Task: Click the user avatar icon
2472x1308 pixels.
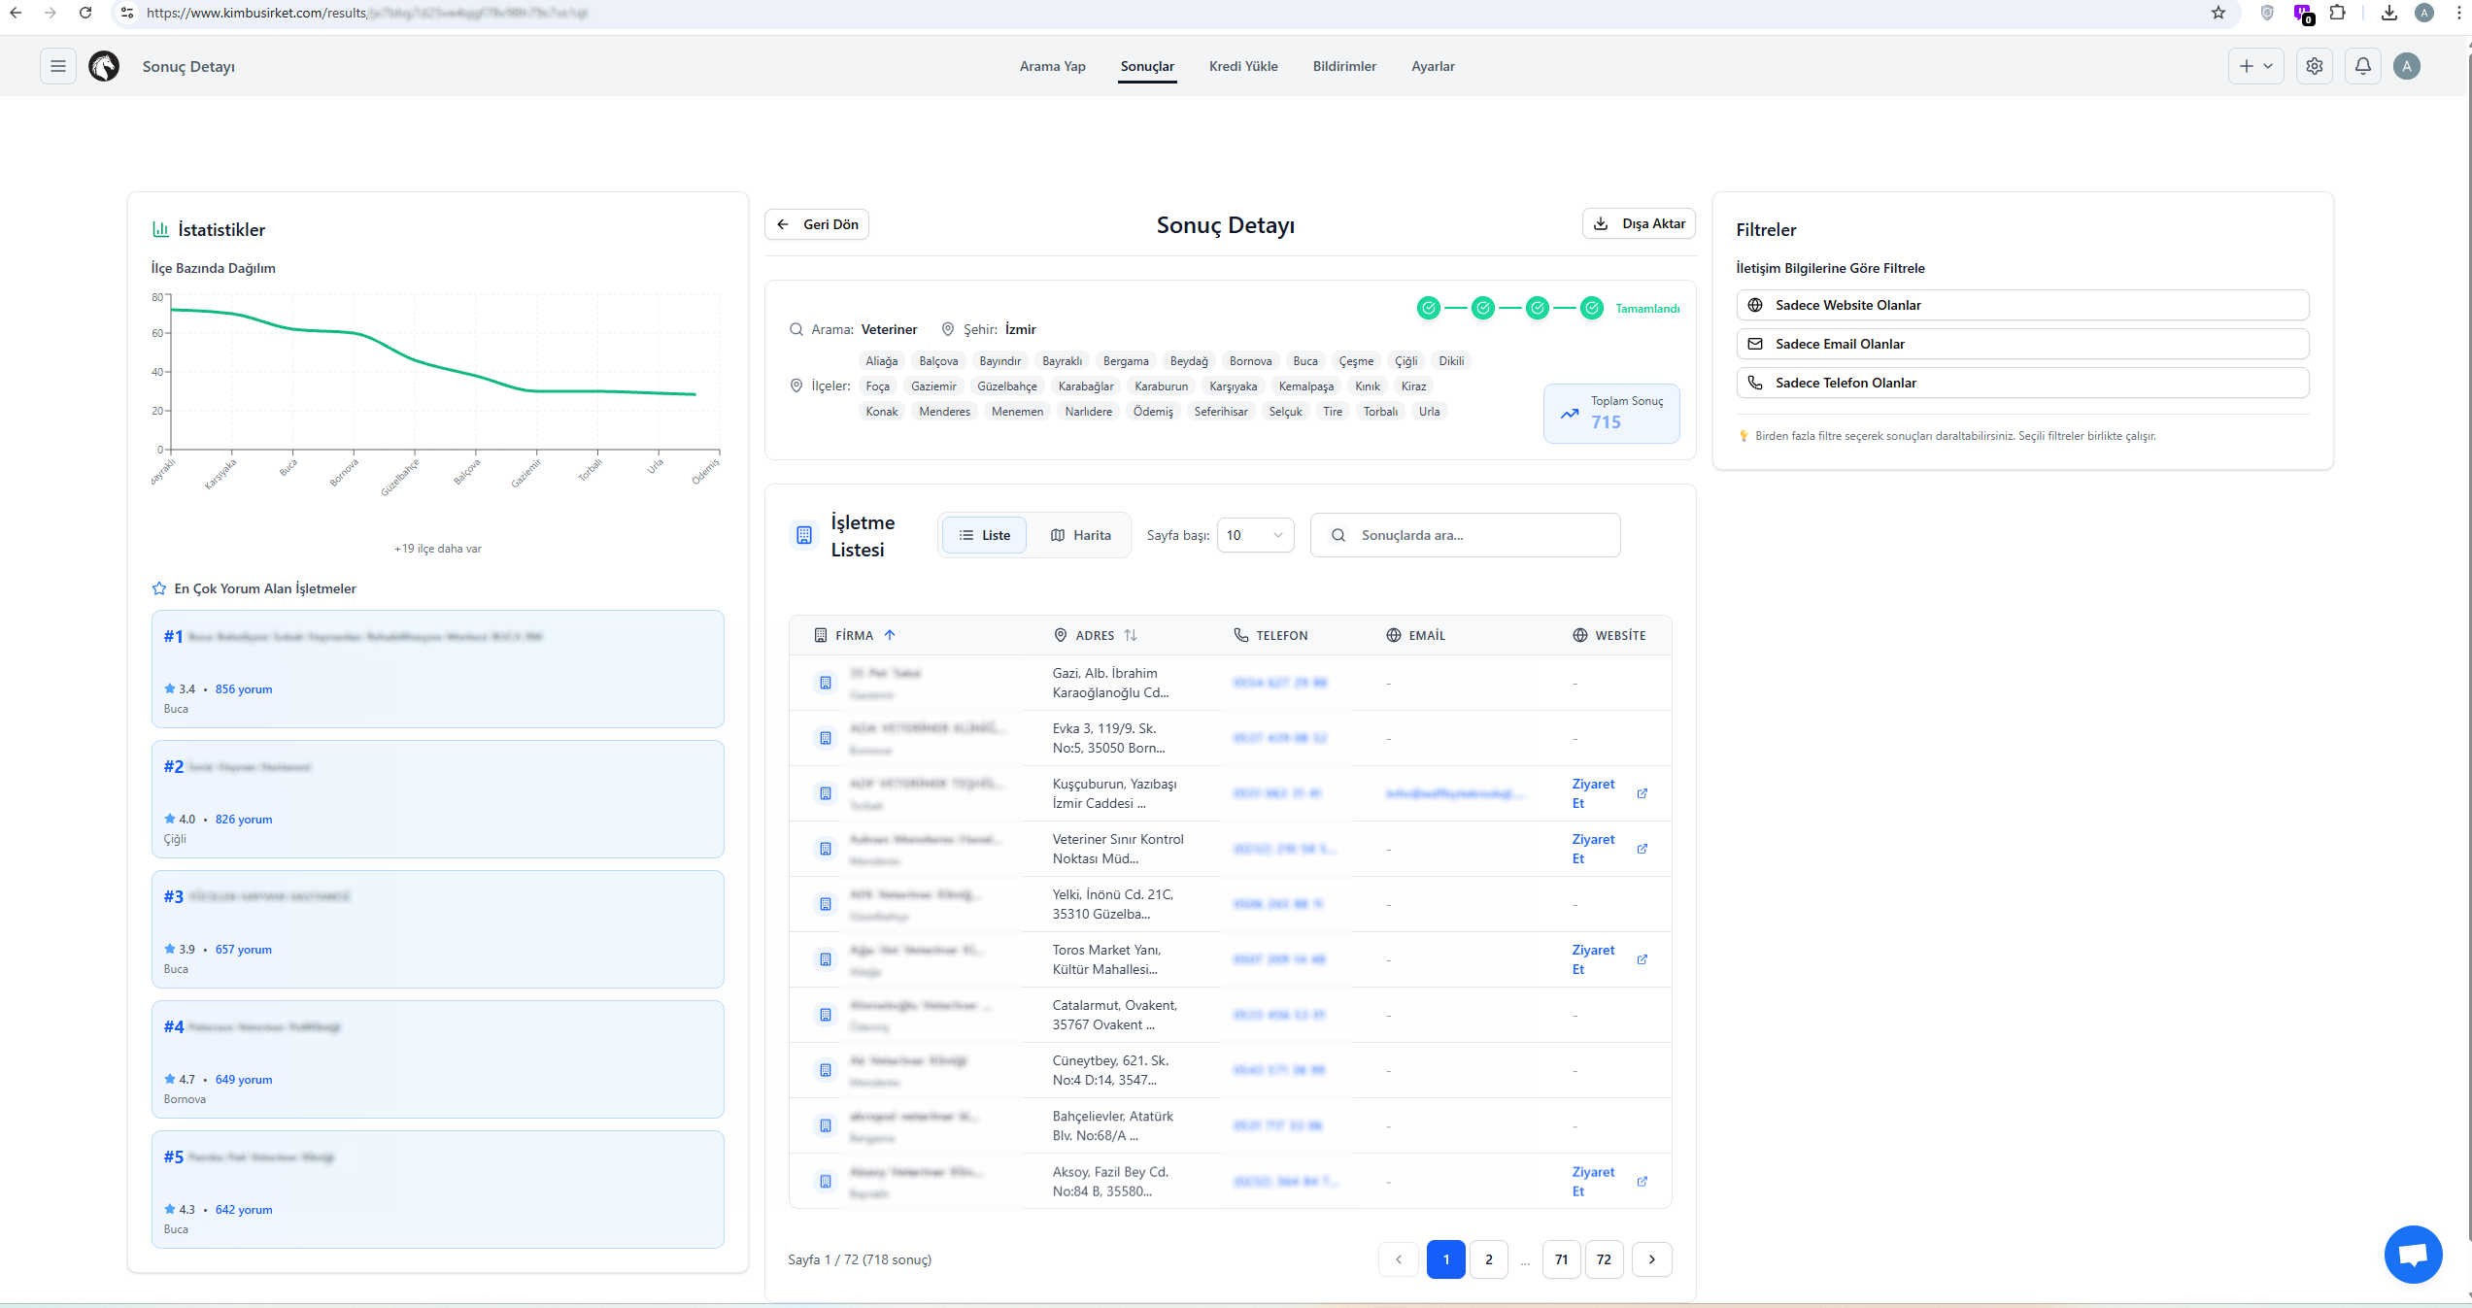Action: pos(2407,66)
